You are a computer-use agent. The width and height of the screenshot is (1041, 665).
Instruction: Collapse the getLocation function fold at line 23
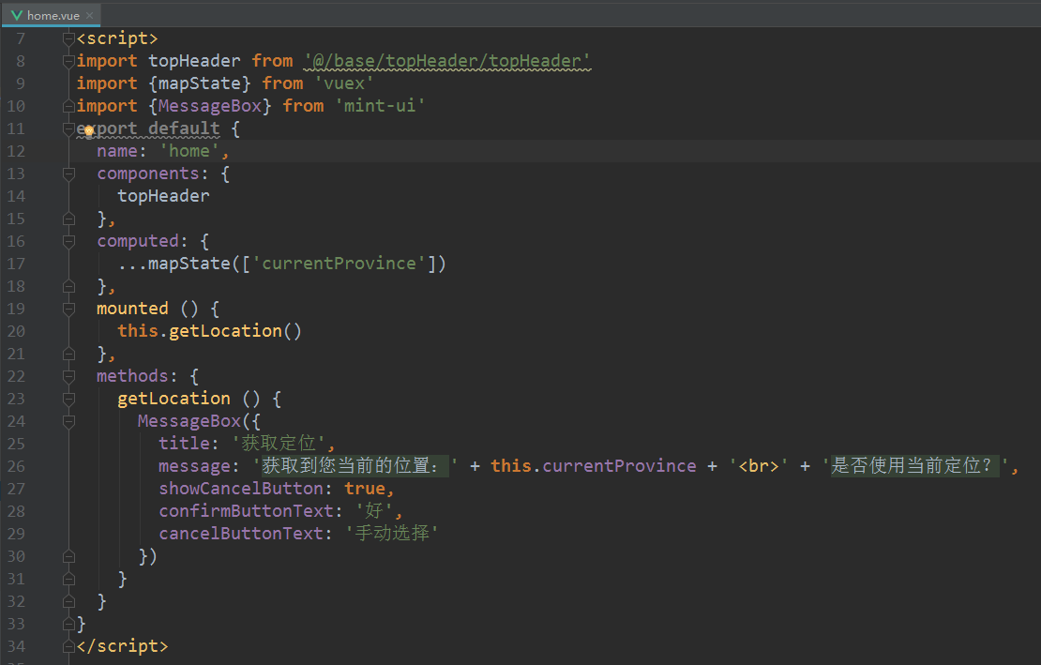click(68, 400)
